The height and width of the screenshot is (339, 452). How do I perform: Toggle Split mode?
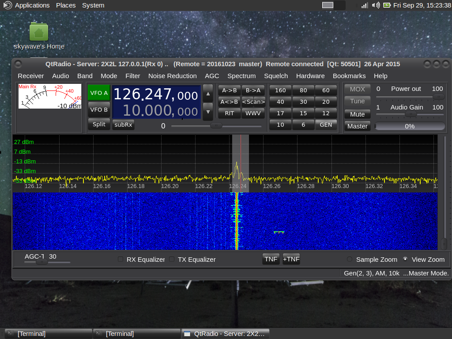99,124
